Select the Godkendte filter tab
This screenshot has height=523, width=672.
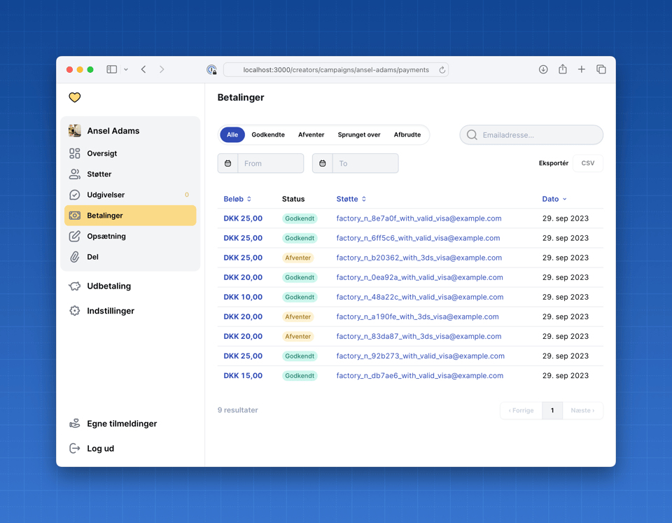tap(268, 134)
